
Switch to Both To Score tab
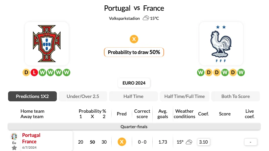tap(236, 96)
